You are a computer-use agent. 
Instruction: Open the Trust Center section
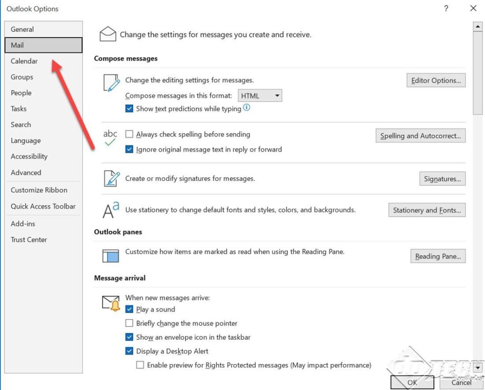click(x=28, y=239)
